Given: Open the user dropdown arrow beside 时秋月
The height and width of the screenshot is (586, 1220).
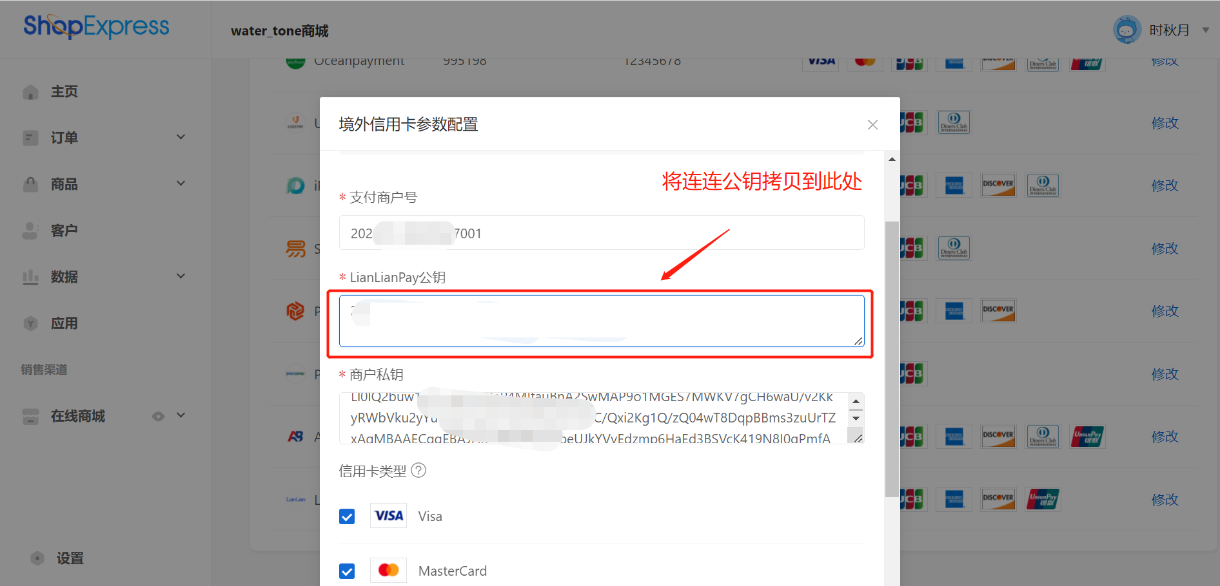Looking at the screenshot, I should [1206, 30].
